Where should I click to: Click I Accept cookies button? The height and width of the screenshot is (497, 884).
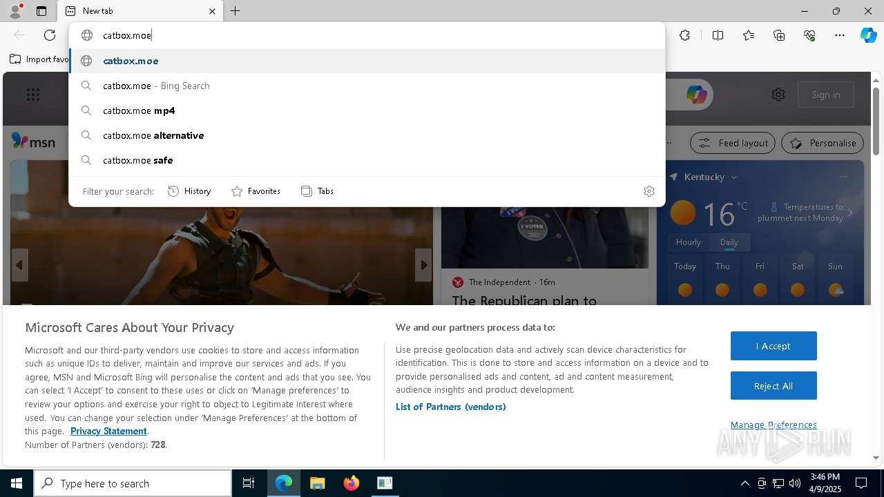pos(773,346)
